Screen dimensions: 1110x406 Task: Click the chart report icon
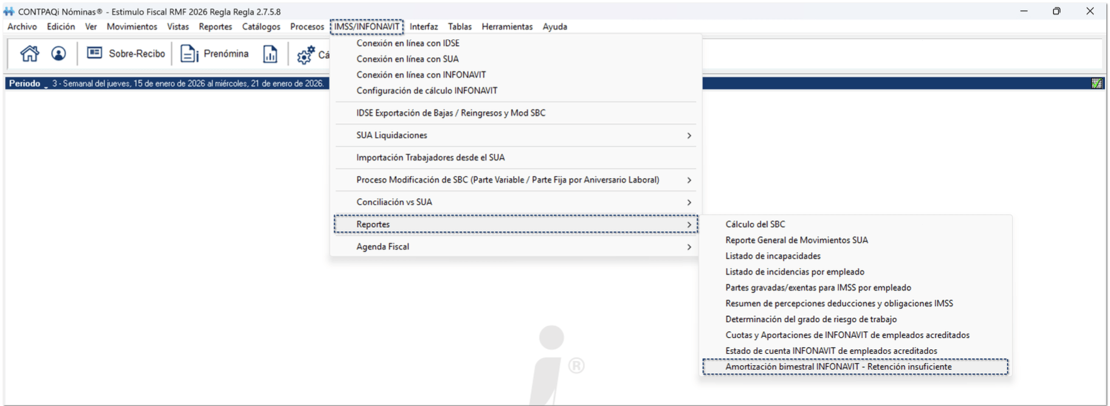pos(270,54)
